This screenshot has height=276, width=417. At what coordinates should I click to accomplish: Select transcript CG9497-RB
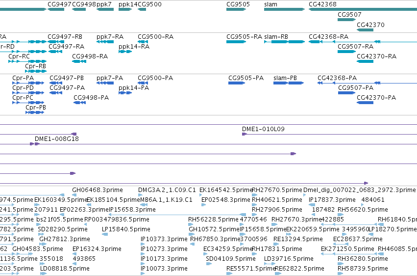65,37
